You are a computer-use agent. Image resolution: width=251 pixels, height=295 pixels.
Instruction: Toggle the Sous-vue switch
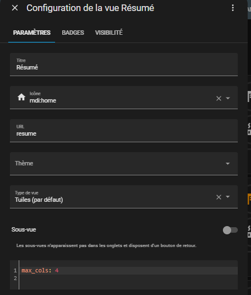(x=230, y=230)
